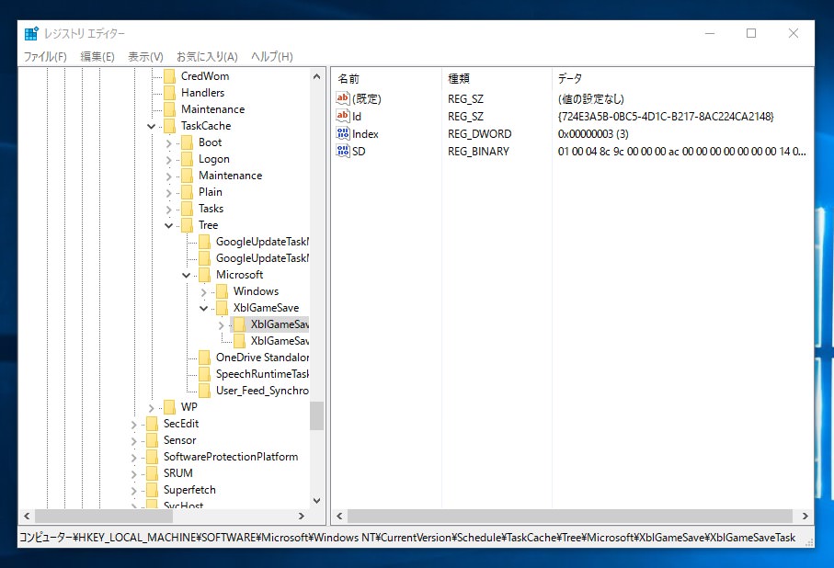Click the Superfetch folder icon
Viewport: 834px width, 568px height.
click(152, 490)
